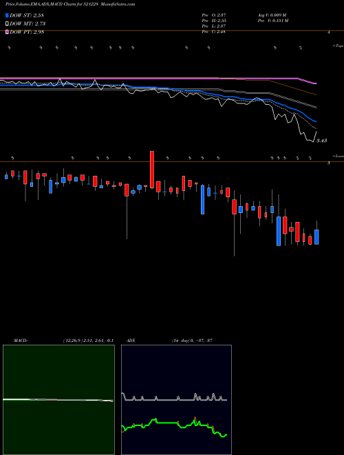Click the 3.43 last price label
The image size is (344, 455).
(x=321, y=141)
